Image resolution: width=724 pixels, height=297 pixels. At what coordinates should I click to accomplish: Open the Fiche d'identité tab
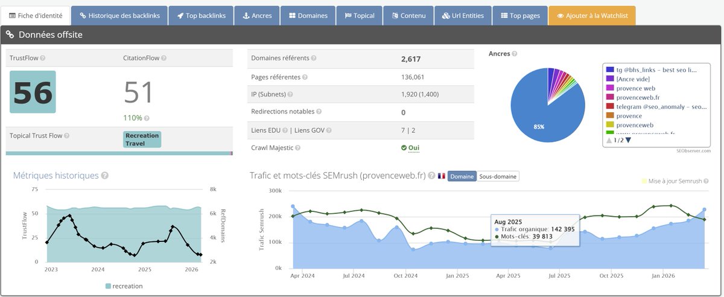34,16
